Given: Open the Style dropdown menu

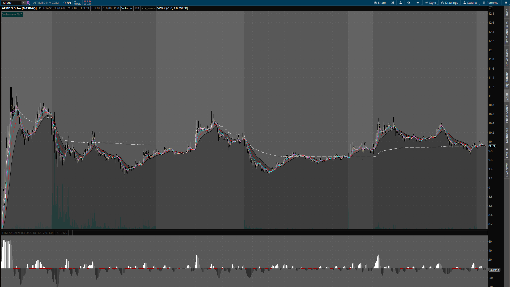Looking at the screenshot, I should pos(431,3).
